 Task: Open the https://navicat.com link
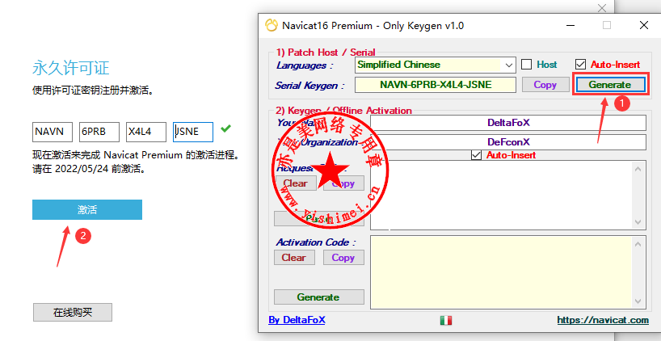click(x=603, y=320)
